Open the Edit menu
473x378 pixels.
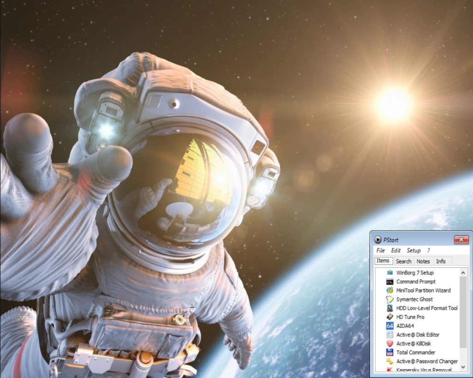click(395, 251)
